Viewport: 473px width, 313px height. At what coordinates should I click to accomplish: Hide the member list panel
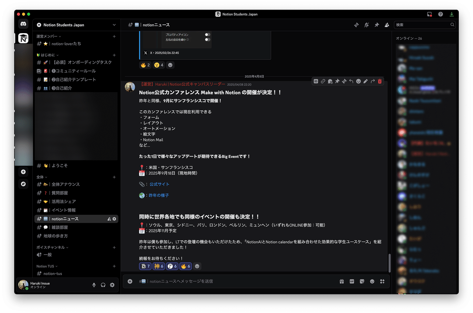pos(387,24)
